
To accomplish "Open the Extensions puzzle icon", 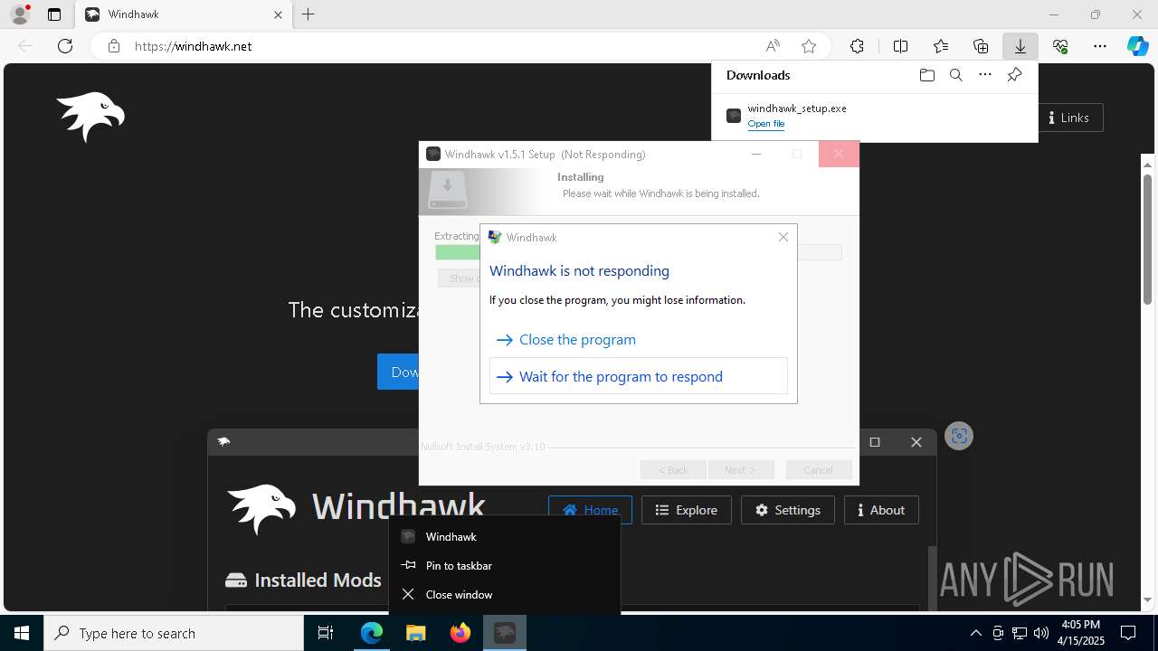I will point(857,46).
